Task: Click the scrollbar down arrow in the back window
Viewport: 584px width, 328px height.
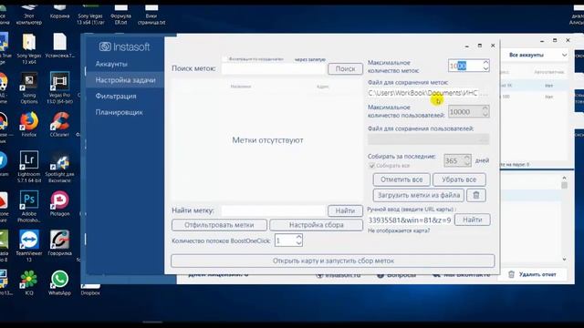Action: (x=564, y=259)
